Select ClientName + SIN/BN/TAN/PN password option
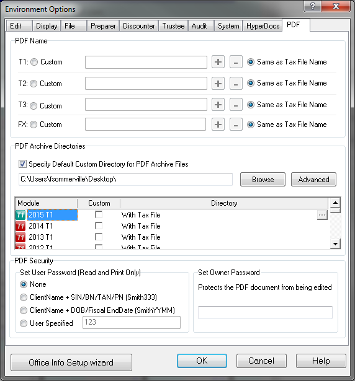 coord(24,297)
